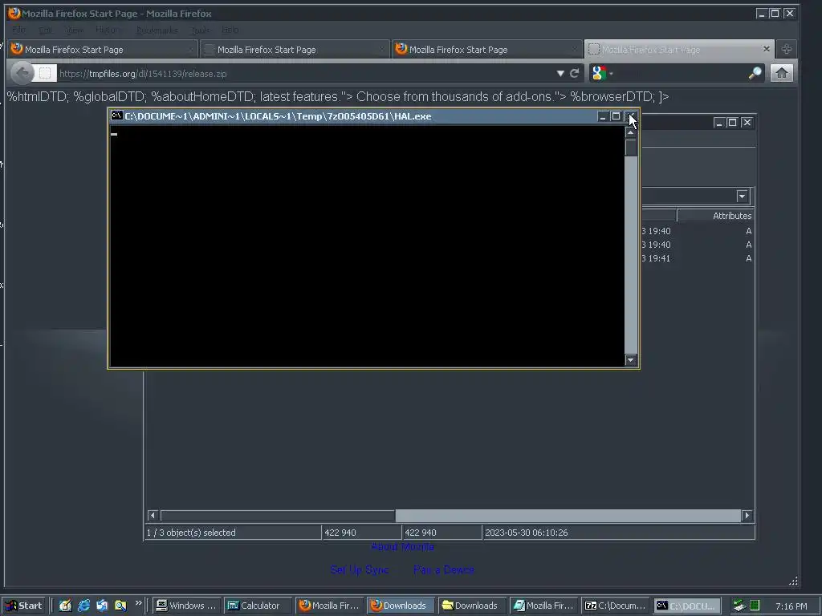Screen dimensions: 822x616
Task: Go to the Firefox home page icon
Action: pos(782,73)
